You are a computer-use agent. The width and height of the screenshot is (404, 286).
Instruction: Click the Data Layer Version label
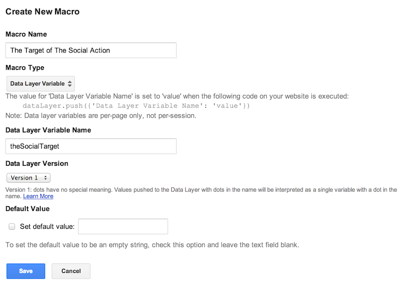click(37, 164)
